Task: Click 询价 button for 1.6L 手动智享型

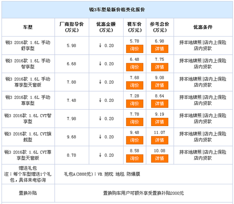Action: 135,67
